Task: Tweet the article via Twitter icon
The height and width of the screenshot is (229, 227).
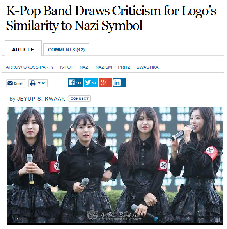Action: (x=91, y=83)
